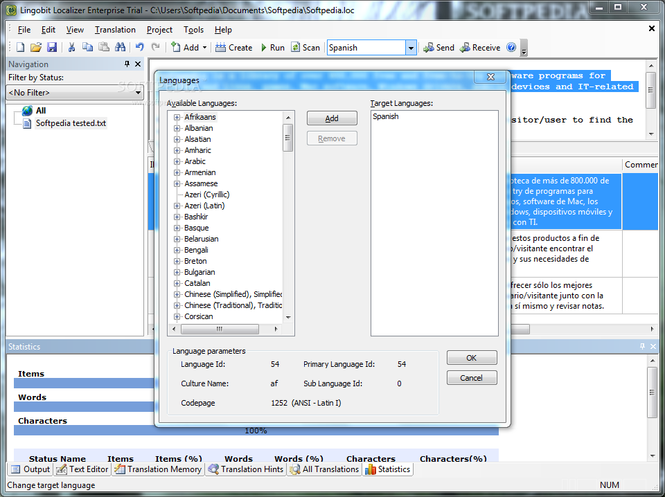Click the Add button in Languages dialog
This screenshot has height=497, width=665.
(x=332, y=118)
